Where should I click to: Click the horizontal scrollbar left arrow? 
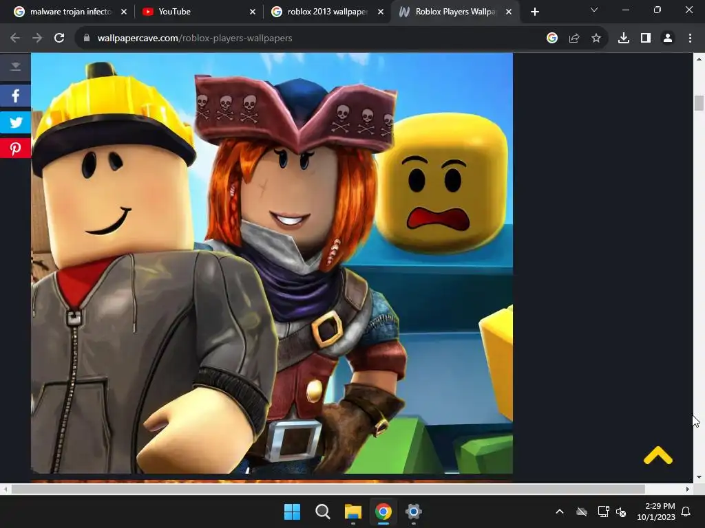5,489
